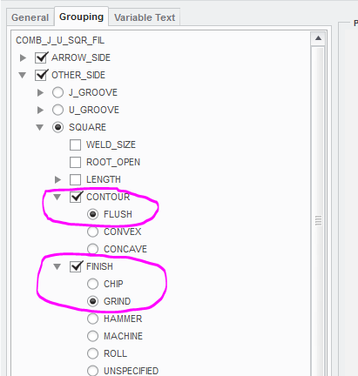
Task: Expand the LENGTH node arrow
Action: coord(57,179)
